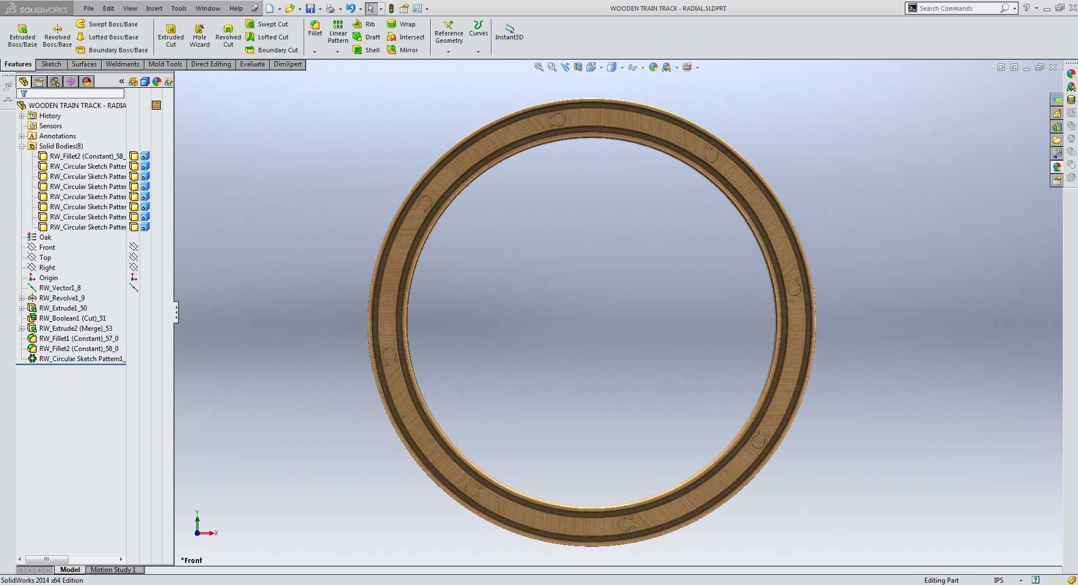This screenshot has height=585, width=1078.
Task: Open the DisplayManager panel tab
Action: 87,82
